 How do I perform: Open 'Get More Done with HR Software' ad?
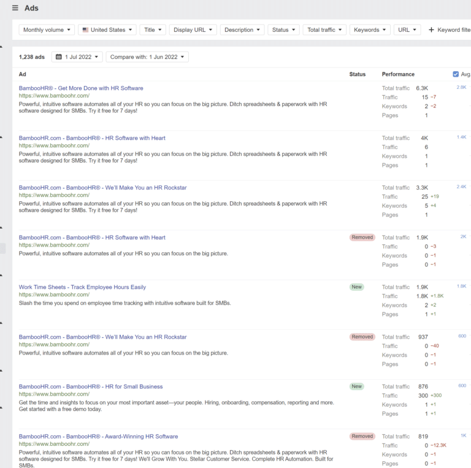point(81,88)
